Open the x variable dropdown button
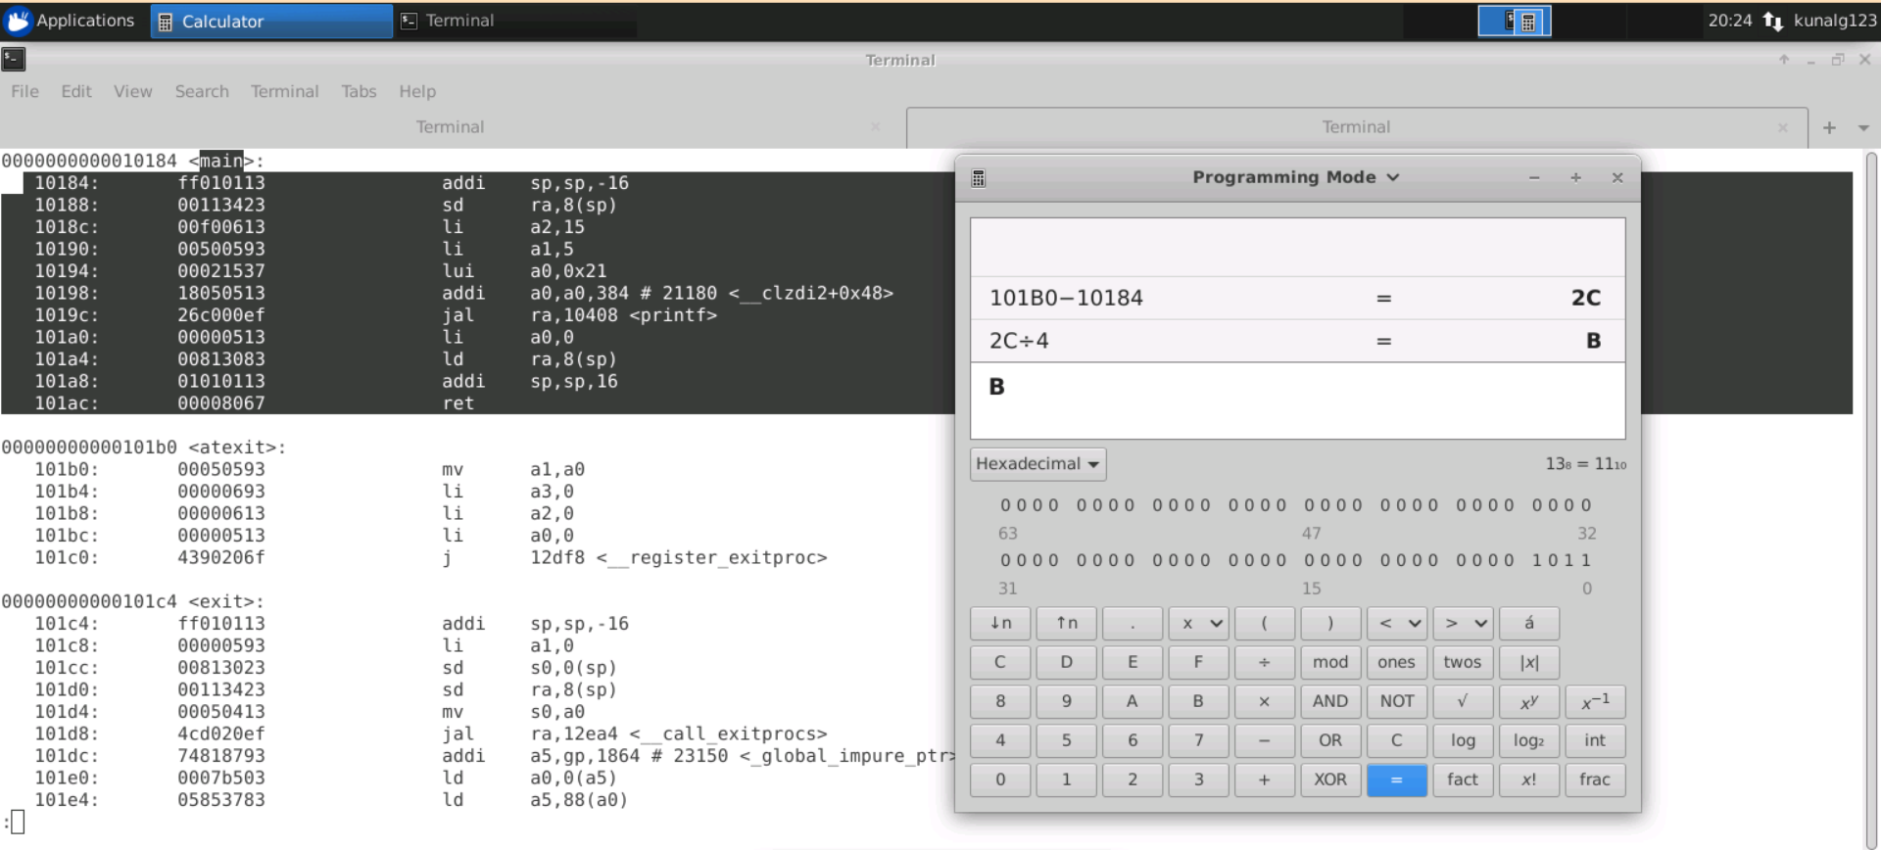1881x850 pixels. click(x=1198, y=623)
